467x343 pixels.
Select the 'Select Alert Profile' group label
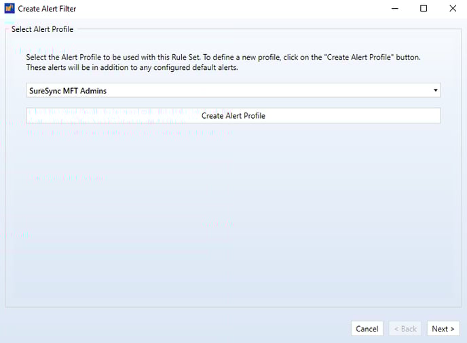click(x=42, y=29)
